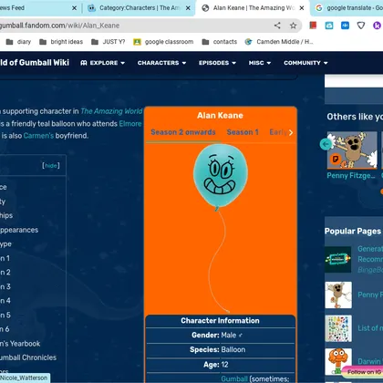Viewport: 383px width, 383px height.
Task: Click the male gender symbol icon
Action: click(241, 336)
